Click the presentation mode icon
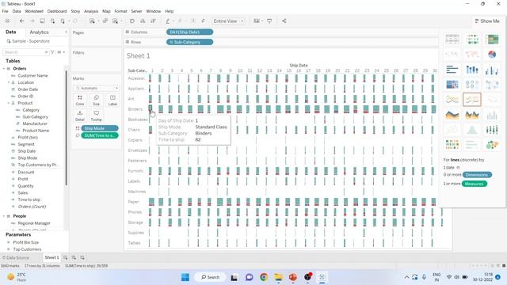This screenshot has height=285, width=507. [269, 21]
